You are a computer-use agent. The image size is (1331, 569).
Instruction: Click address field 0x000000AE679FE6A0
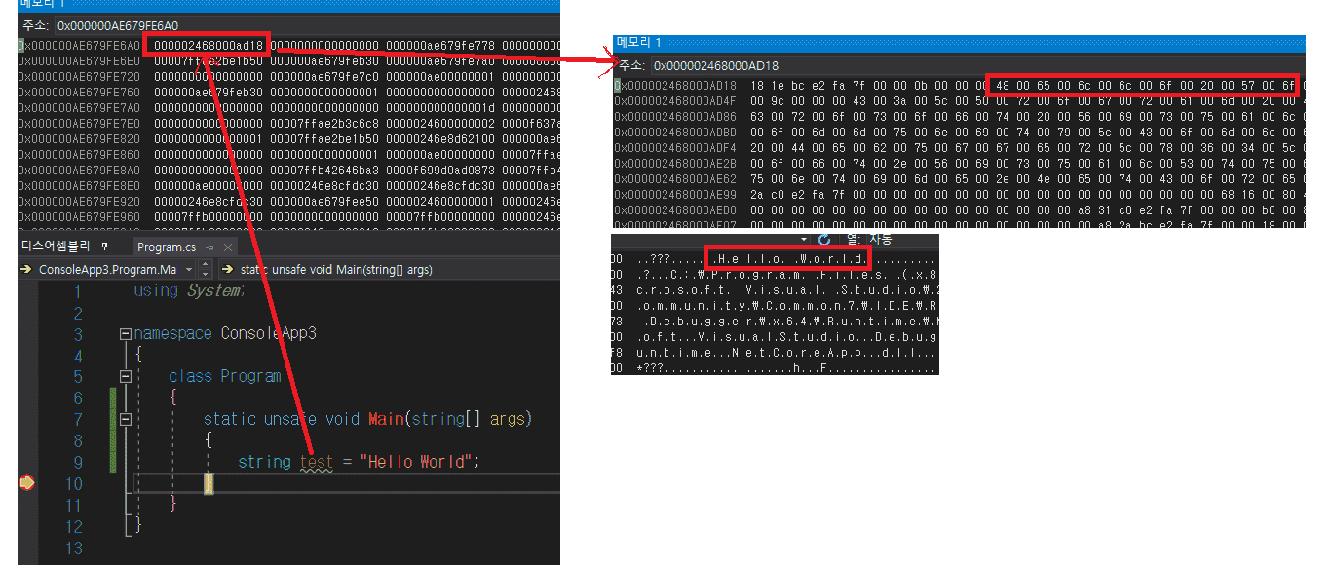[x=307, y=25]
